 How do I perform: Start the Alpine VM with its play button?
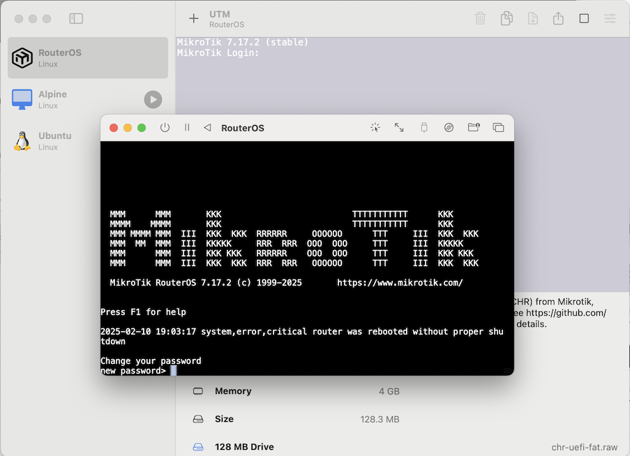(152, 99)
